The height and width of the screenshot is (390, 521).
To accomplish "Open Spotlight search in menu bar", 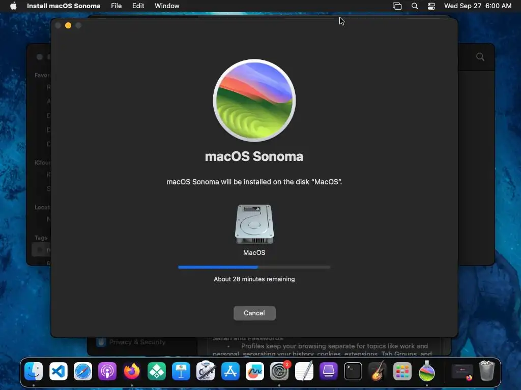I will click(x=415, y=6).
